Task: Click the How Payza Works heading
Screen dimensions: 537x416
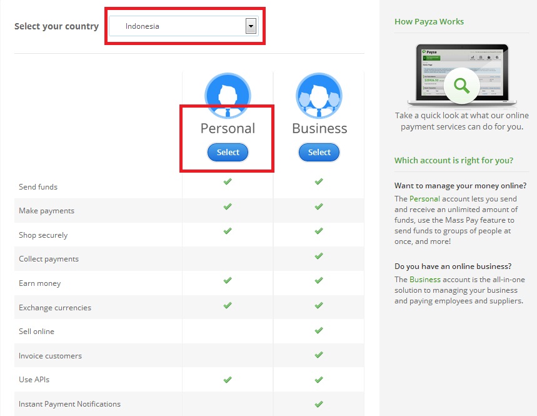Action: pos(429,22)
